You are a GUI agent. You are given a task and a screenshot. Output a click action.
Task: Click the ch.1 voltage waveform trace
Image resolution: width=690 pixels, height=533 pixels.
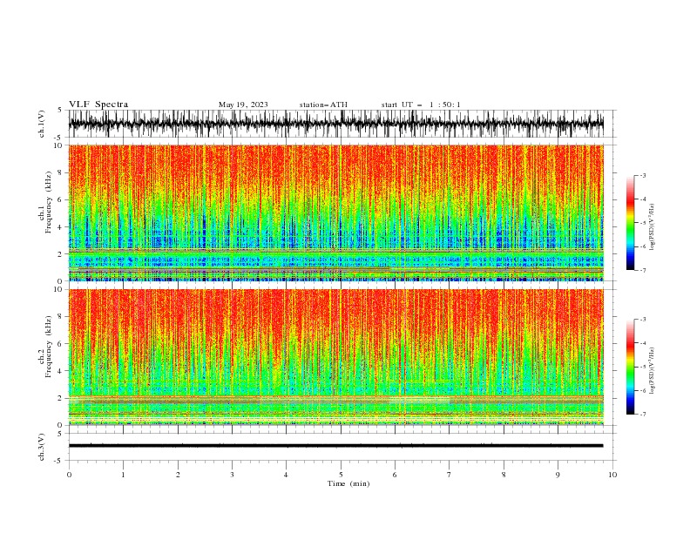[335, 124]
